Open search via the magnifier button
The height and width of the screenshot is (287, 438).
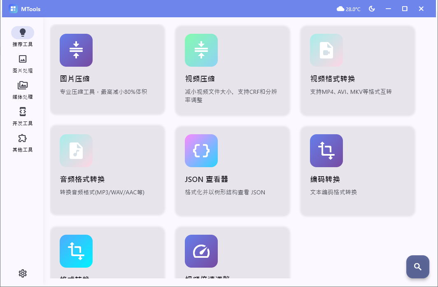tap(417, 267)
